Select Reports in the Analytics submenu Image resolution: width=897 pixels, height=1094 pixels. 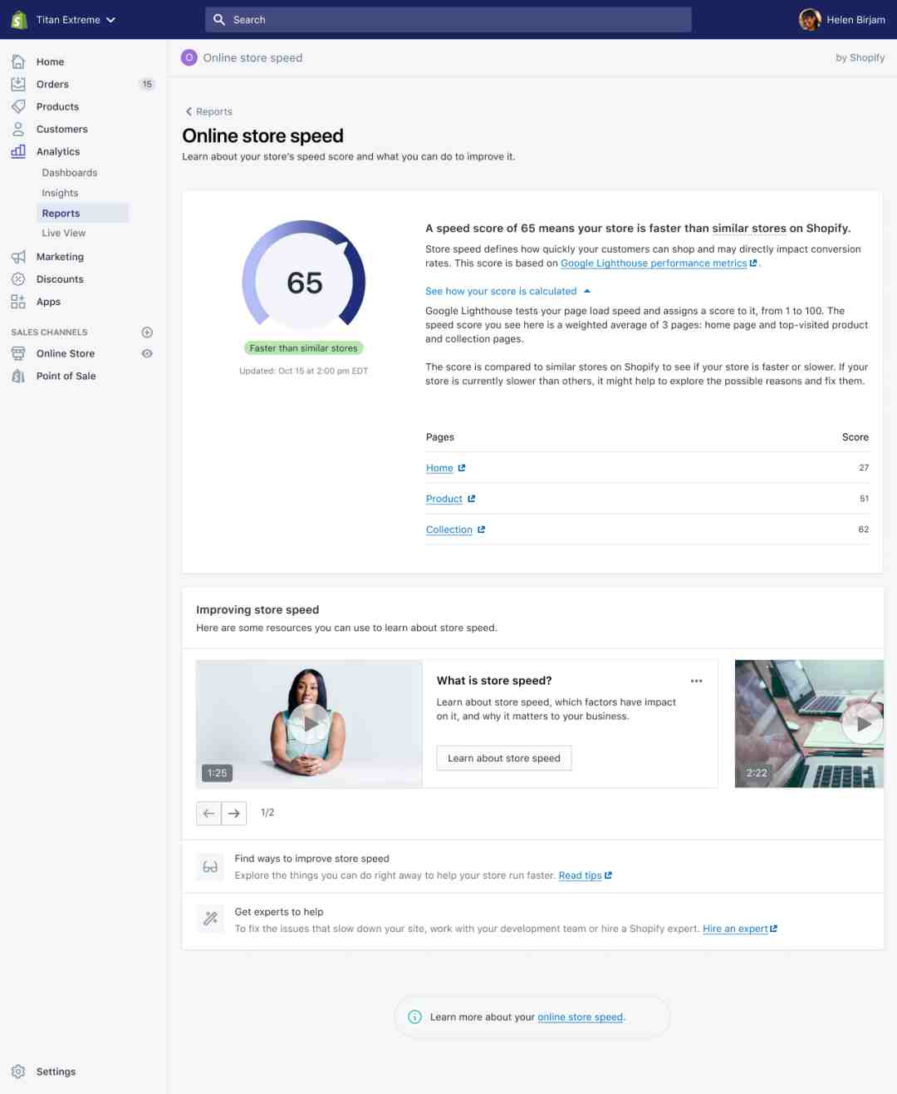pos(81,213)
